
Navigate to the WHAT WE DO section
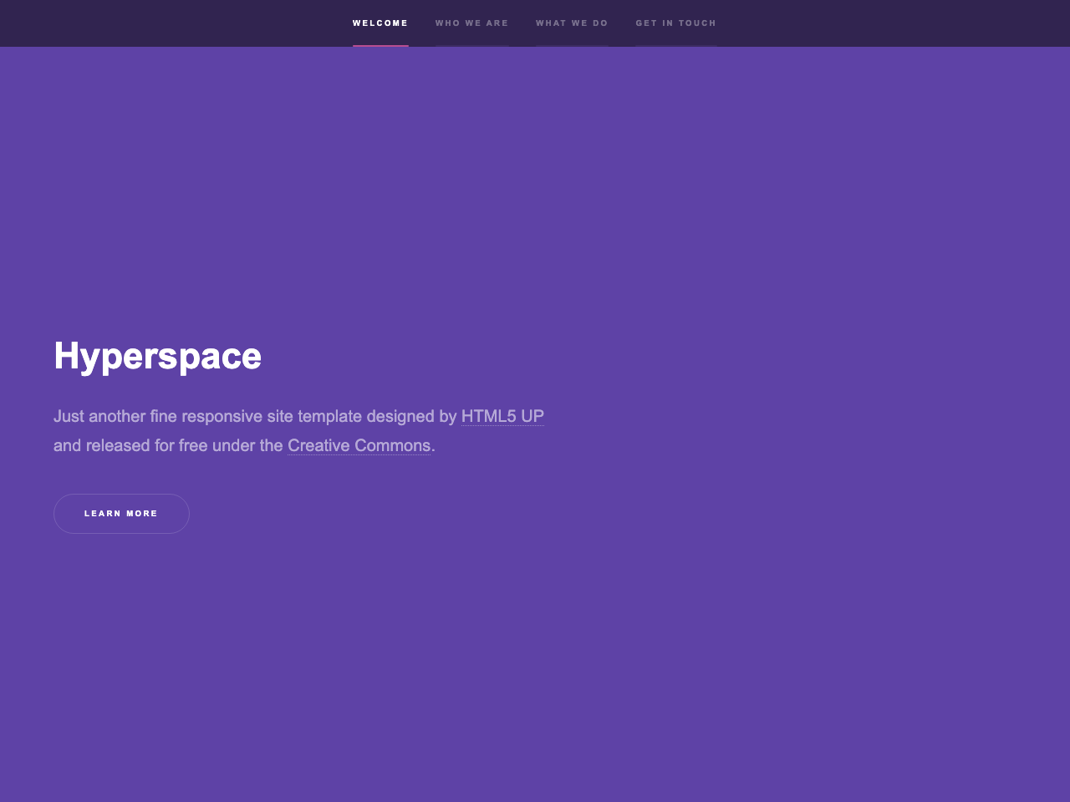(572, 21)
